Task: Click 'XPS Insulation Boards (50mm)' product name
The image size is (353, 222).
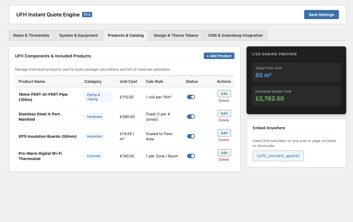Action: click(47, 136)
